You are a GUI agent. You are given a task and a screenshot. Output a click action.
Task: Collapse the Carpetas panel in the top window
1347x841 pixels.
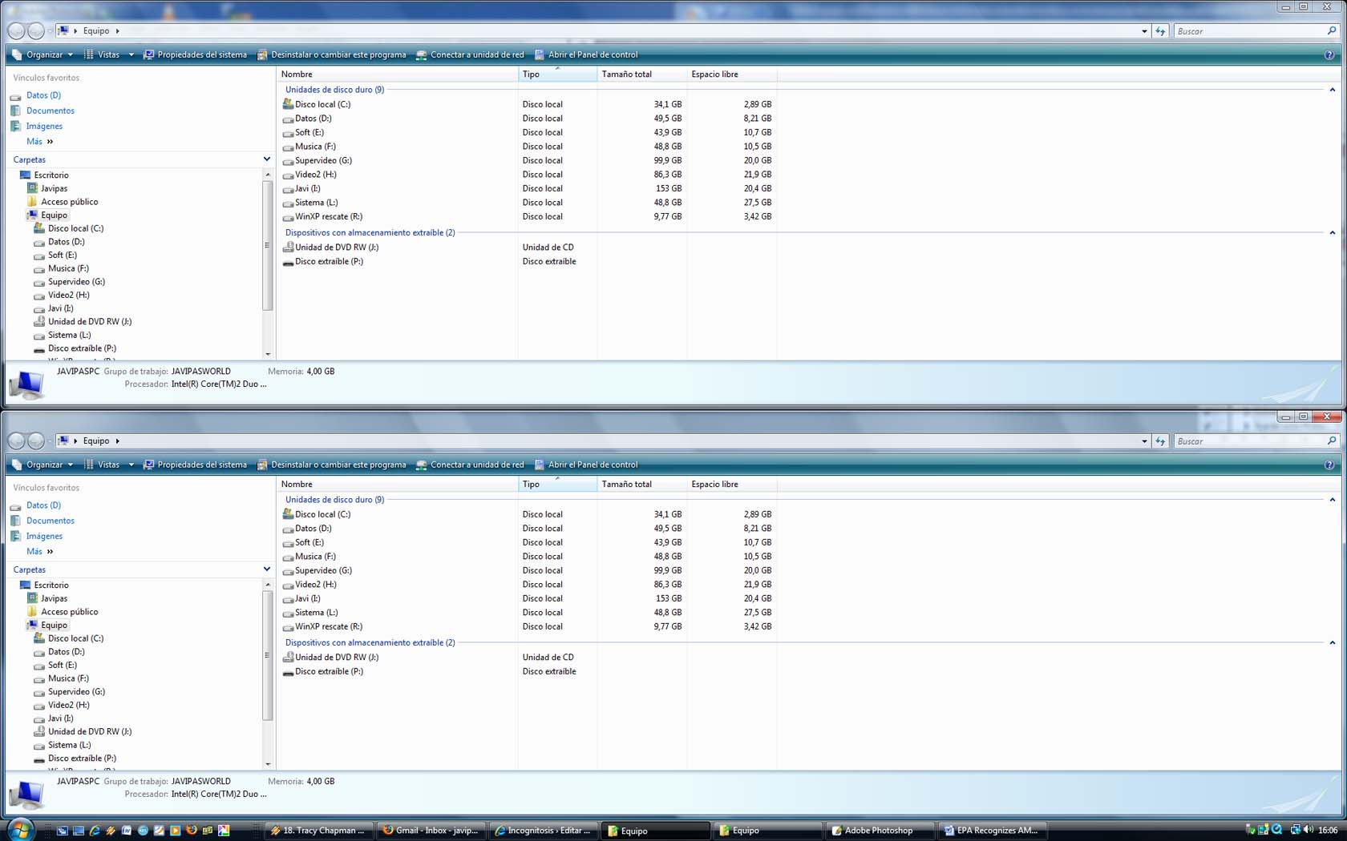[x=266, y=159]
